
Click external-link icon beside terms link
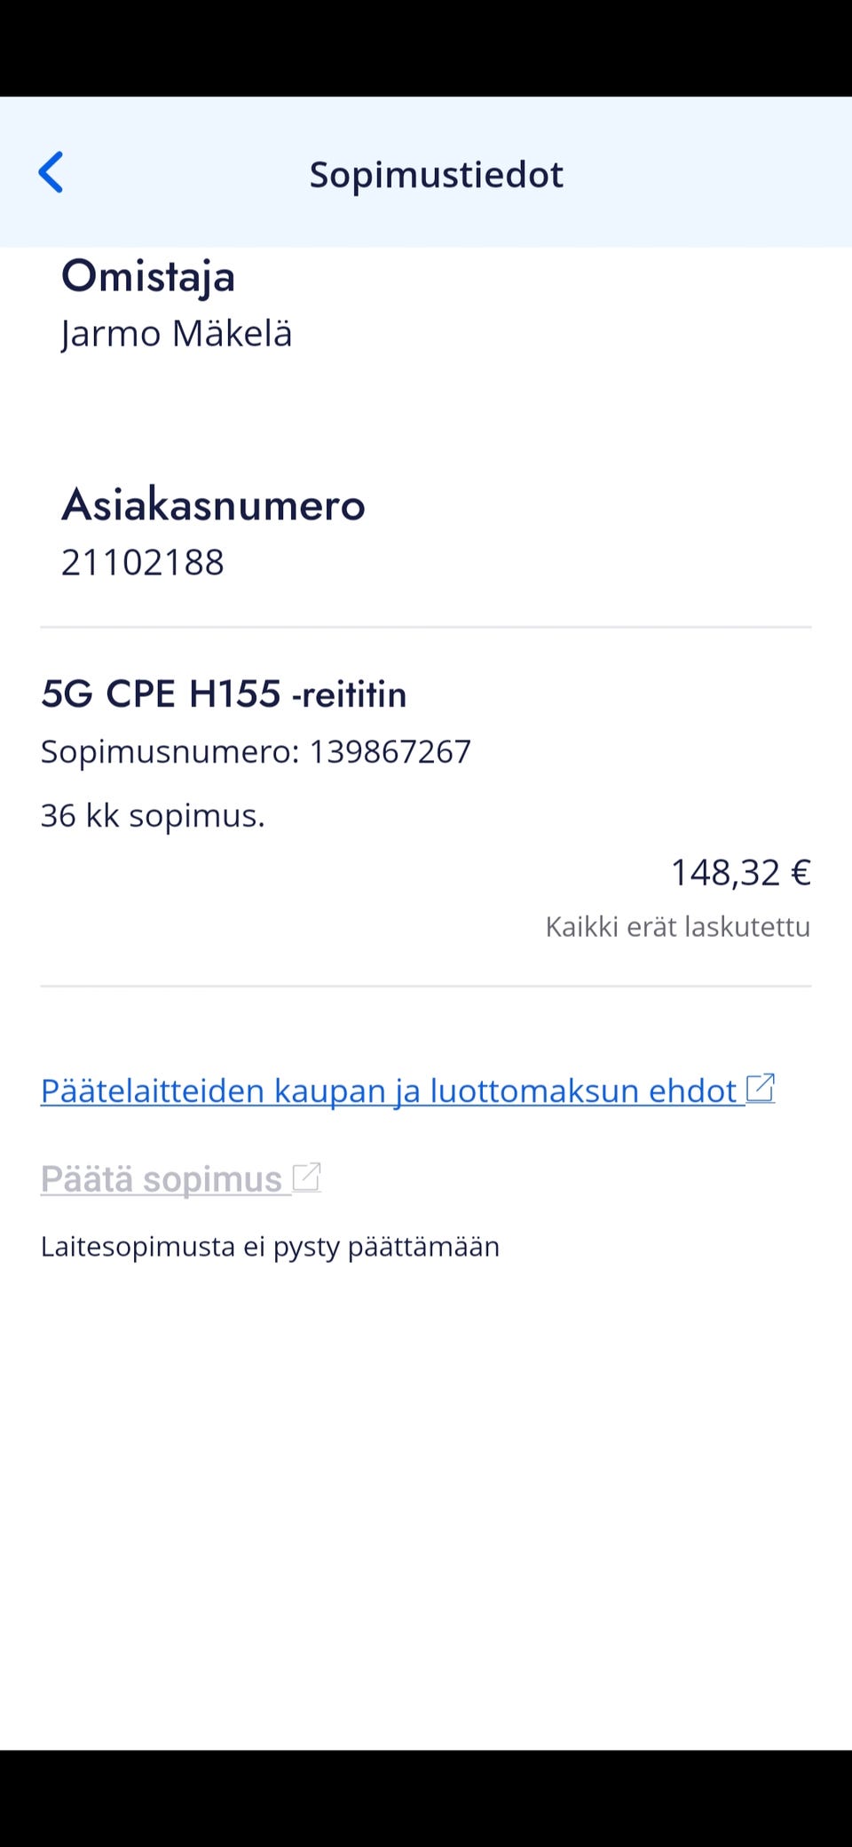pos(761,1089)
